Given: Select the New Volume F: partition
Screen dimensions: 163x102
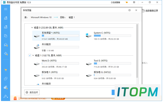Looking at the screenshot, I should click(x=56, y=75).
